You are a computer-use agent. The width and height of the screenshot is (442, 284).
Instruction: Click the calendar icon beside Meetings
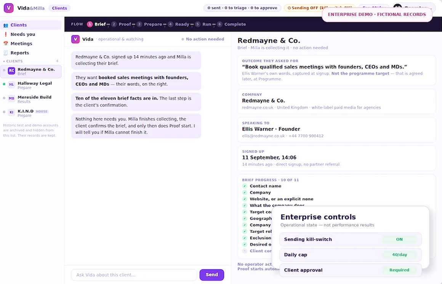click(x=6, y=43)
